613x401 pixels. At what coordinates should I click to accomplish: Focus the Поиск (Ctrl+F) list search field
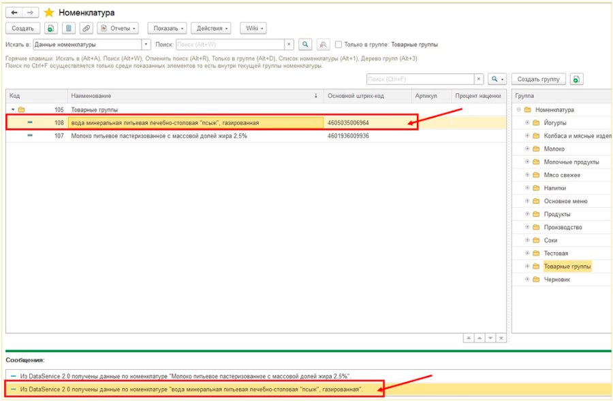coord(421,80)
